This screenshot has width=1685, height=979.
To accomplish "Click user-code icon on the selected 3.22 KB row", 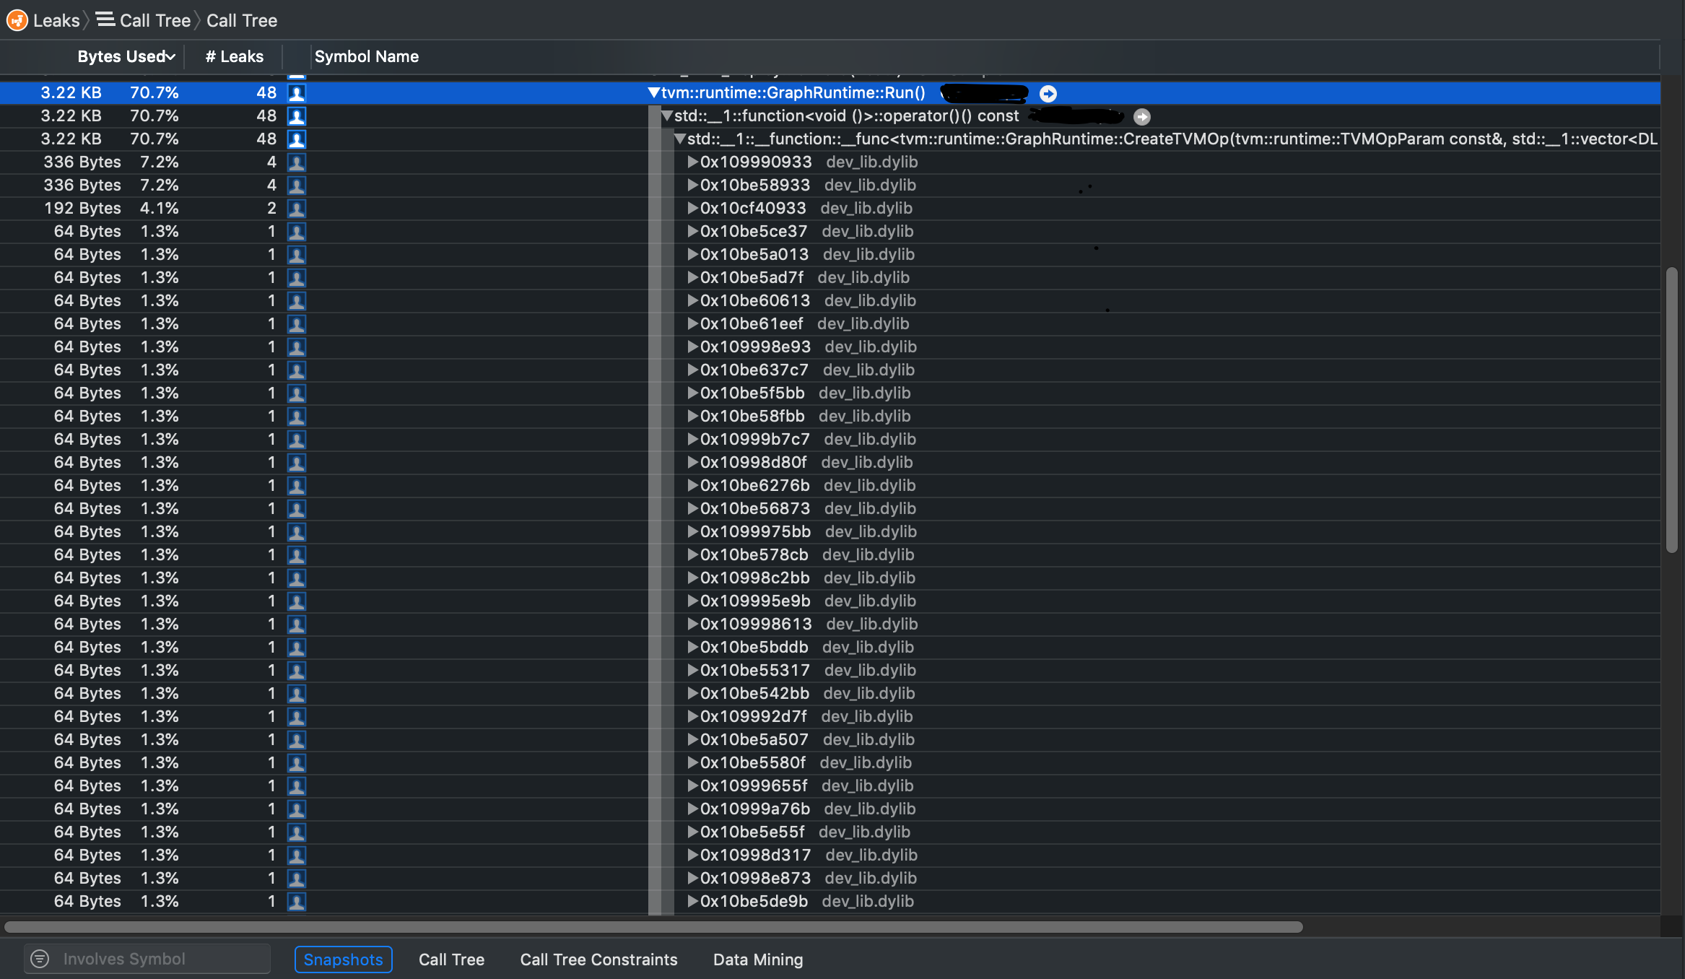I will [x=297, y=93].
